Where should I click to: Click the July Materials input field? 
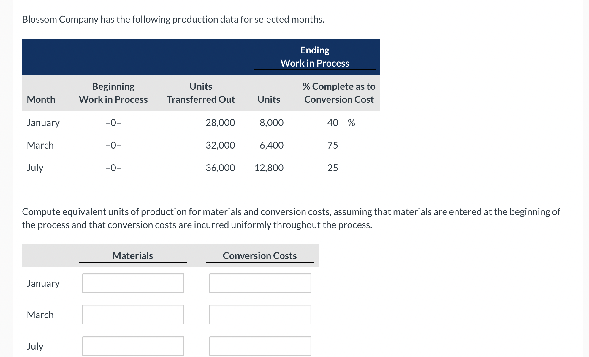(x=133, y=345)
